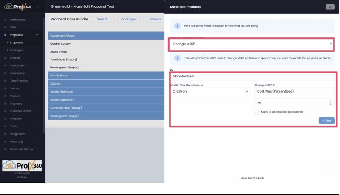Click the Search button in Proposal Core Builder
Screen dimensions: 340x195
coord(102,19)
